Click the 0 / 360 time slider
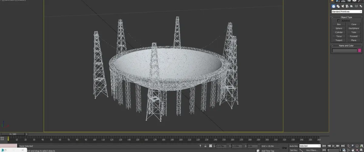 [x=13, y=134]
